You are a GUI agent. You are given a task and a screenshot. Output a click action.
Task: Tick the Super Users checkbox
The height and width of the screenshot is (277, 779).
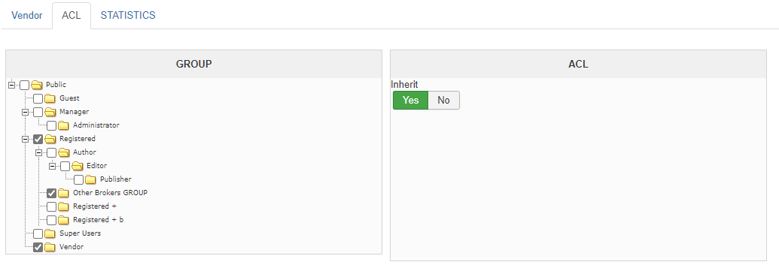click(x=38, y=234)
